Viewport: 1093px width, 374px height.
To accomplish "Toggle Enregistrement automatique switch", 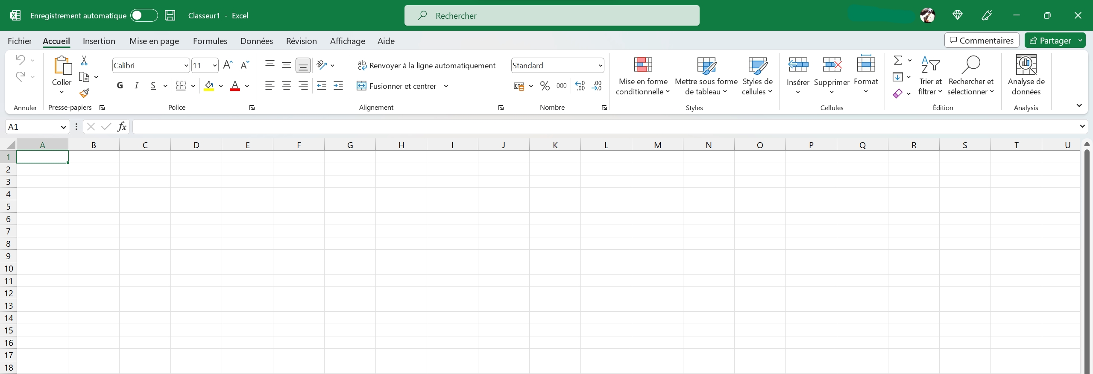I will [144, 16].
